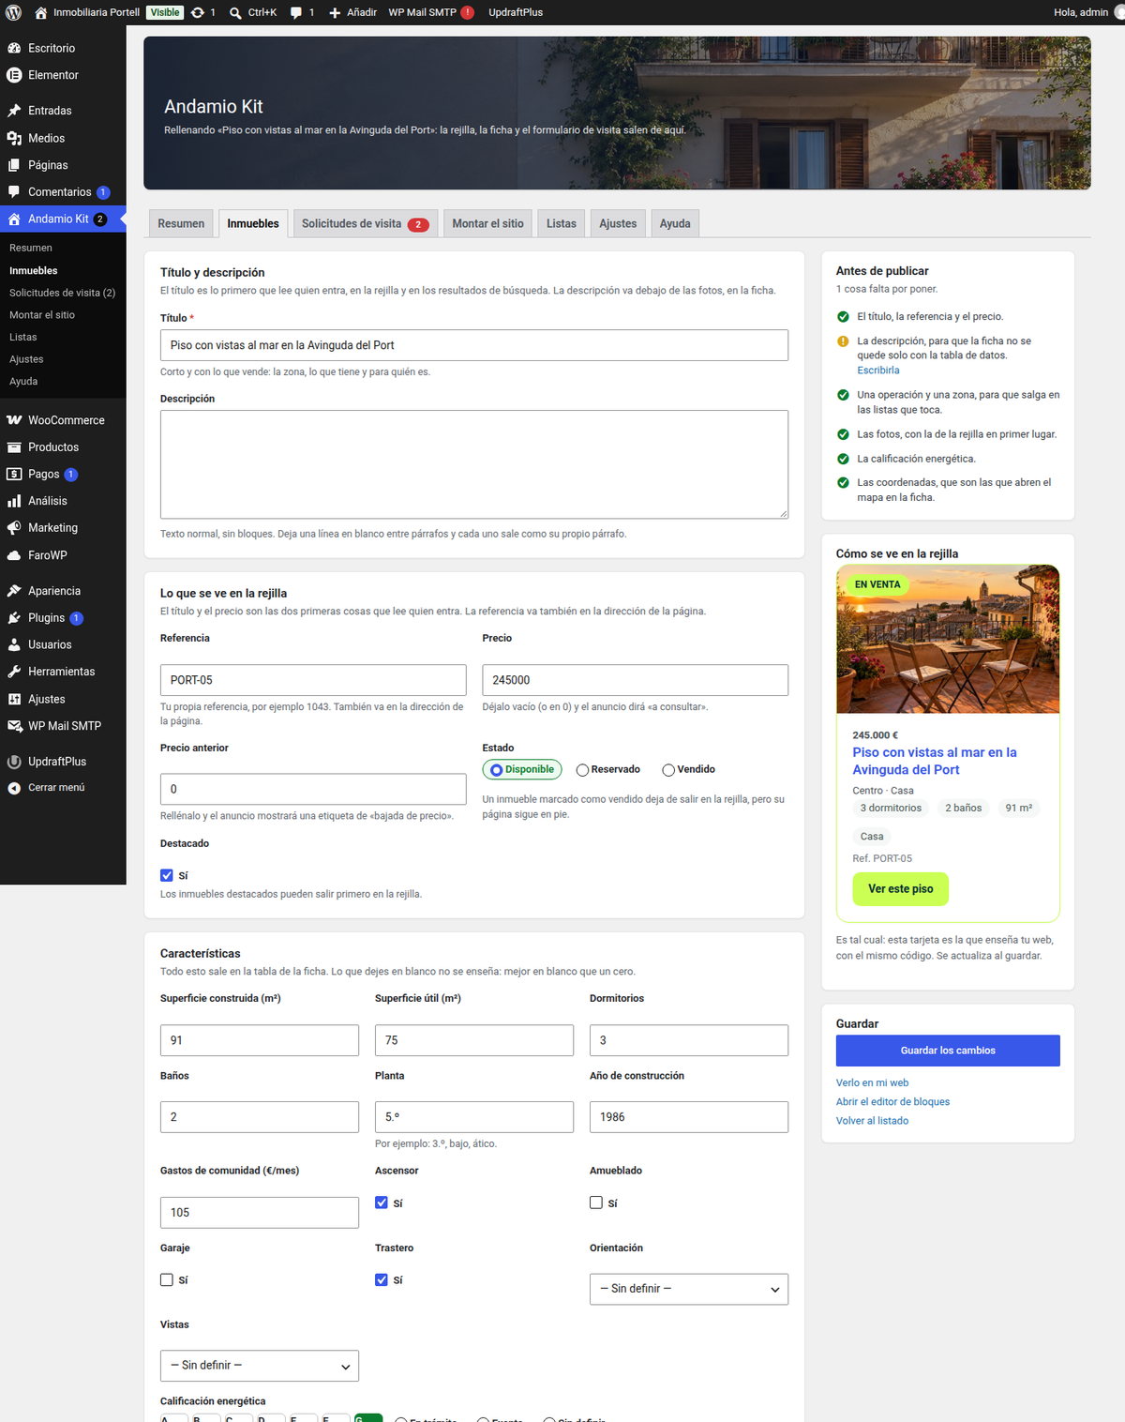Switch to Solicitudes de visita tab
This screenshot has height=1422, width=1125.
tap(365, 223)
